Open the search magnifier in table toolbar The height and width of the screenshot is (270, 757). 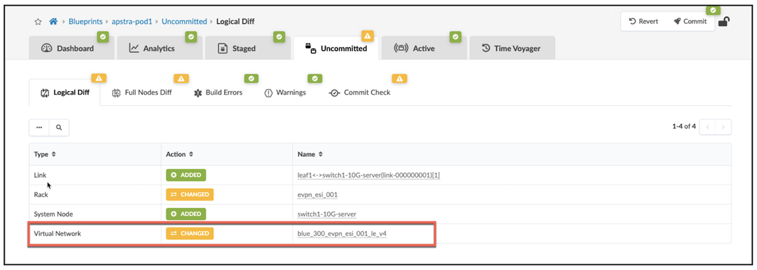coord(59,127)
